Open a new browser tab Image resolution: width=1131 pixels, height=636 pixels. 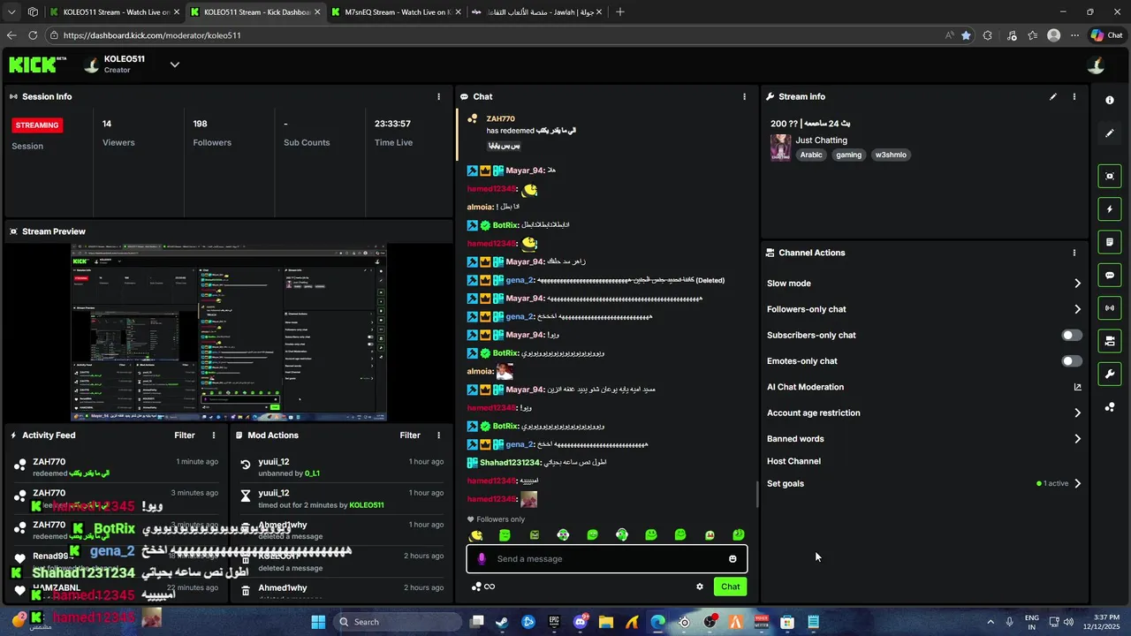[x=619, y=12]
